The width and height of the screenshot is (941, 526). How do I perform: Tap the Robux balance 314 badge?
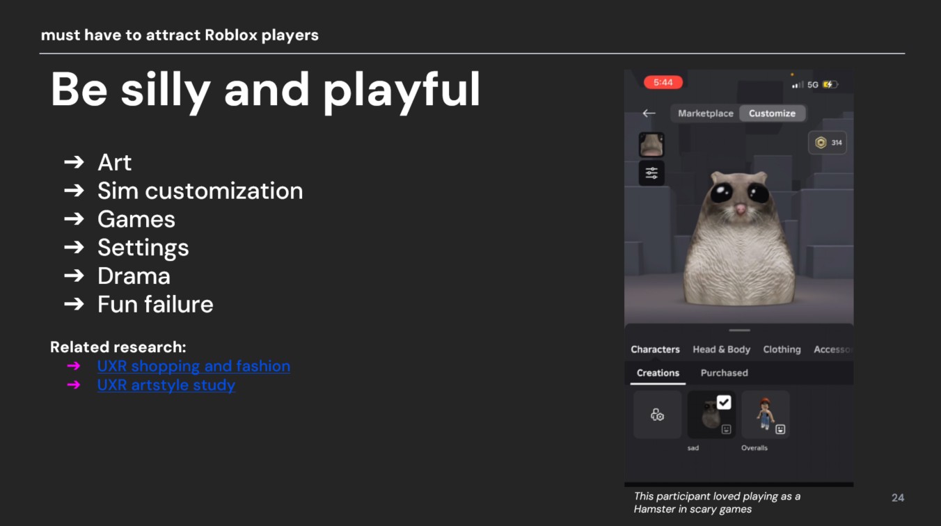827,143
